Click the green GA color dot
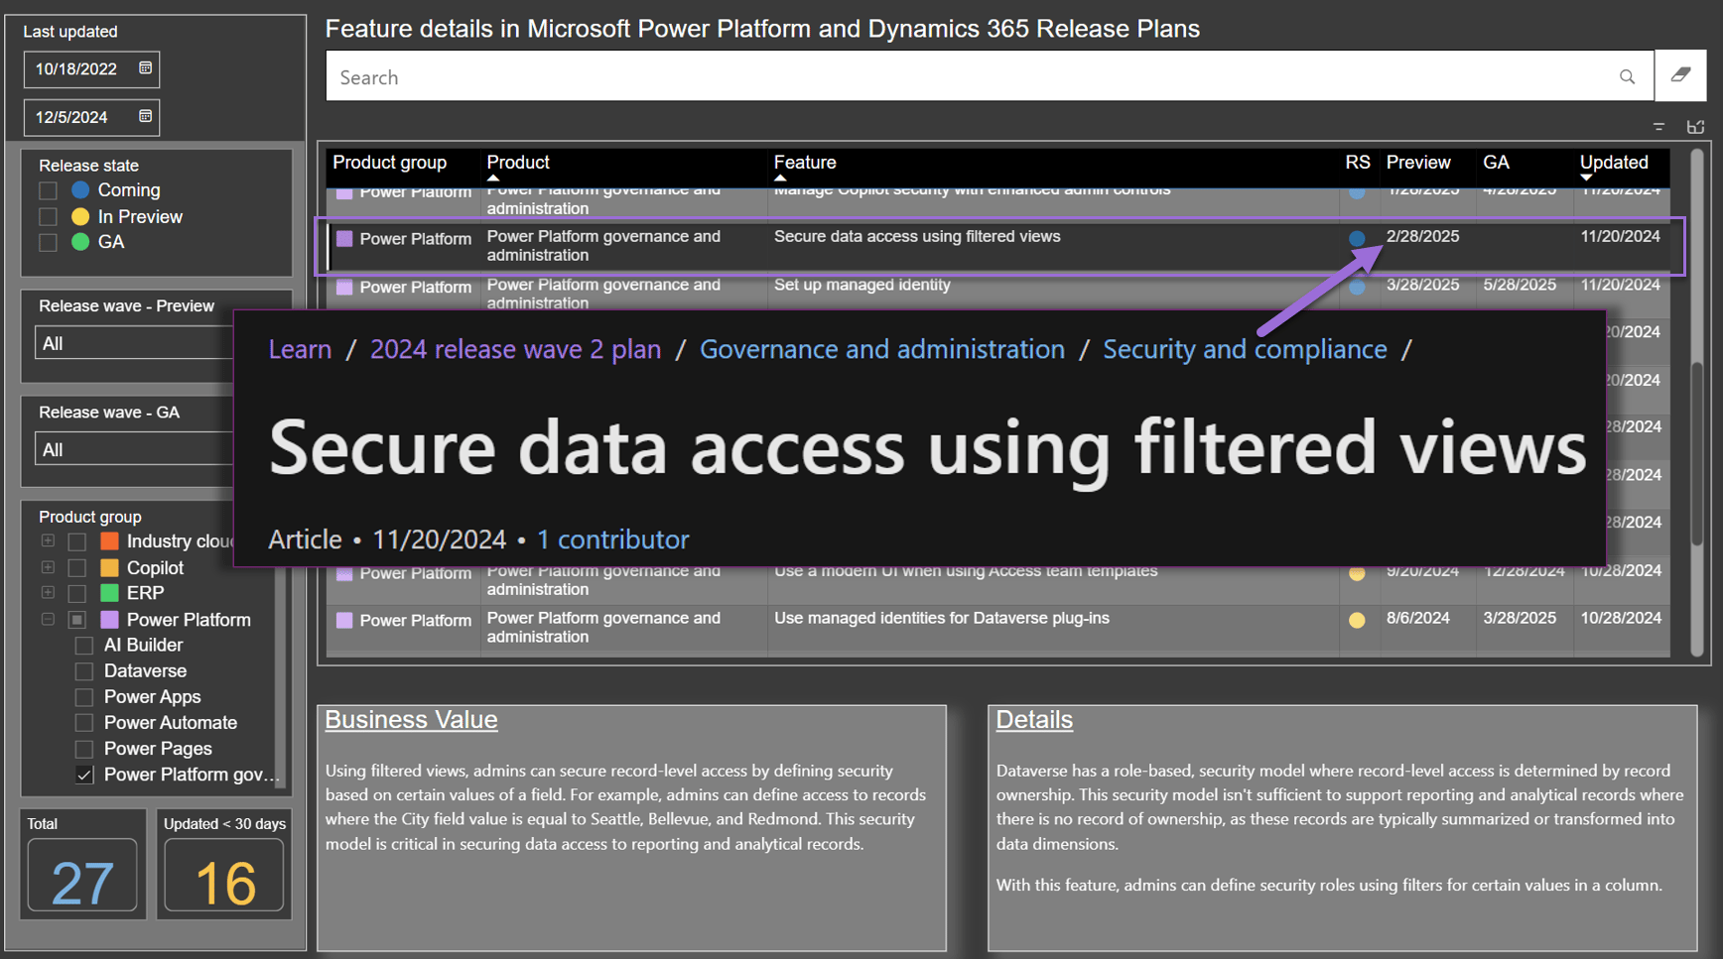Viewport: 1723px width, 959px height. [80, 242]
